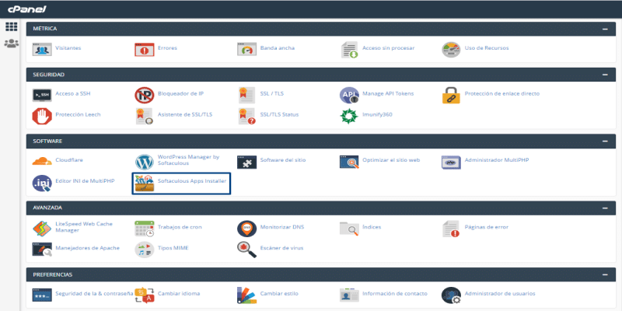622x311 pixels.
Task: Click the Errores warning icon
Action: pyautogui.click(x=145, y=50)
